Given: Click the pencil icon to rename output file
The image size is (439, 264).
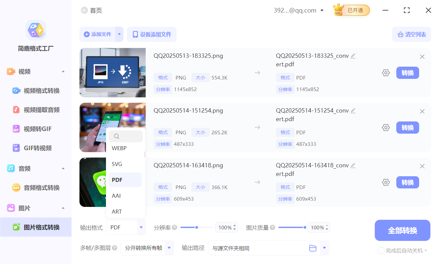Looking at the screenshot, I should click(x=353, y=56).
